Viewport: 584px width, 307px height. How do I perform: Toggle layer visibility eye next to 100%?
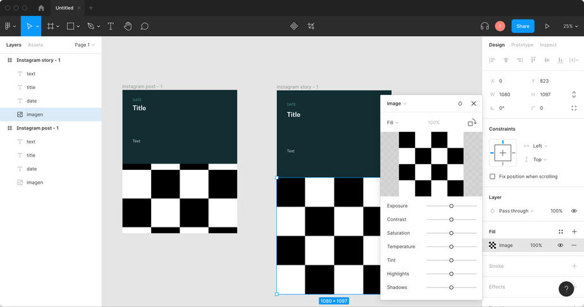(574, 211)
